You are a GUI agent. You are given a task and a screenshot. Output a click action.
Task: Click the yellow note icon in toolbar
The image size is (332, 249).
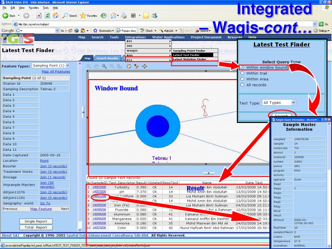146,16
